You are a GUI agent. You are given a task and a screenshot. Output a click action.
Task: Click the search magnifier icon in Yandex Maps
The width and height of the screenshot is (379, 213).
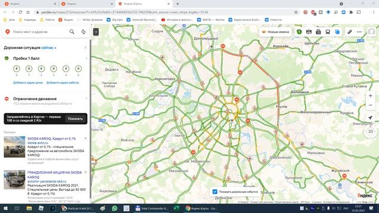[72, 31]
